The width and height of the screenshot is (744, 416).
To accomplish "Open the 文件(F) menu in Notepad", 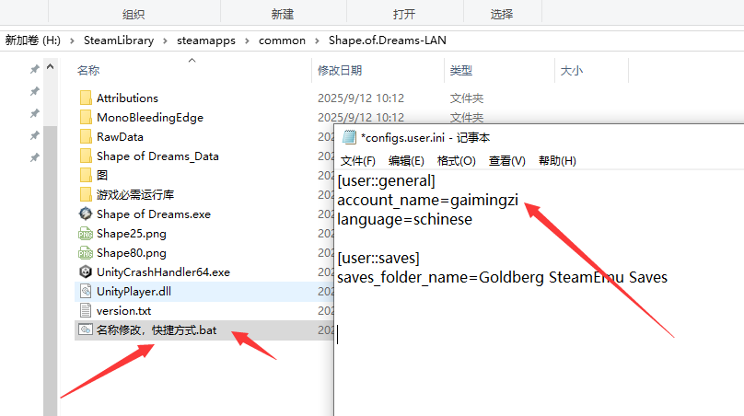I will click(357, 160).
